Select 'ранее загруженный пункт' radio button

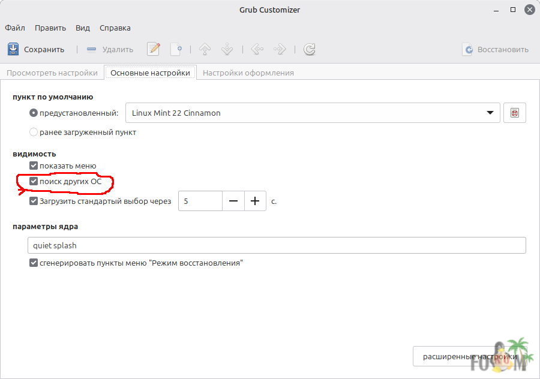click(34, 132)
